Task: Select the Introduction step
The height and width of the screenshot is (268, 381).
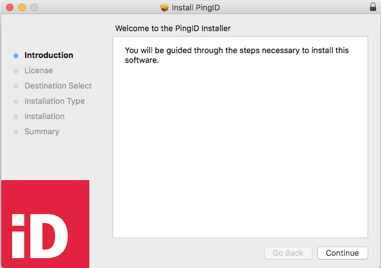Action: (48, 56)
